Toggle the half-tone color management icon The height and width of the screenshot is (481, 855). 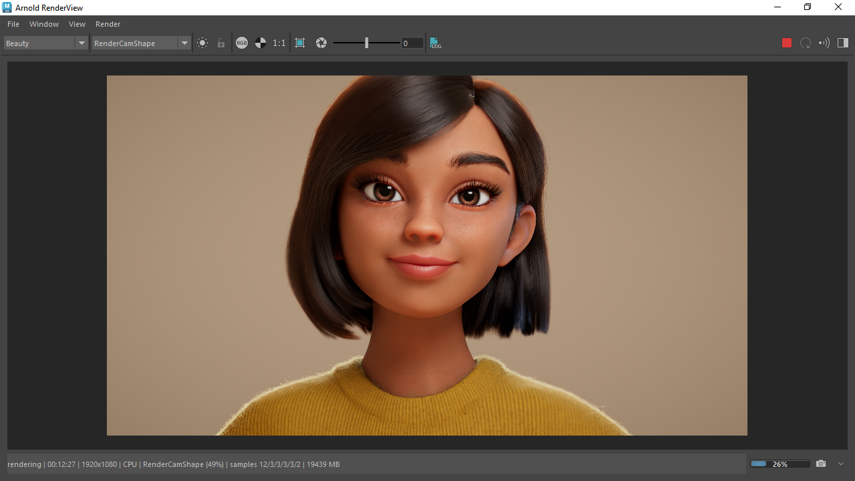[261, 43]
